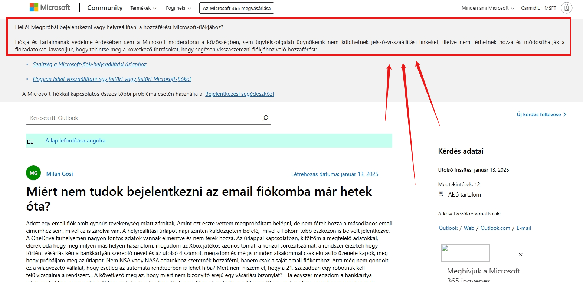Click the user profile avatar icon
This screenshot has height=282, width=583.
(x=566, y=8)
